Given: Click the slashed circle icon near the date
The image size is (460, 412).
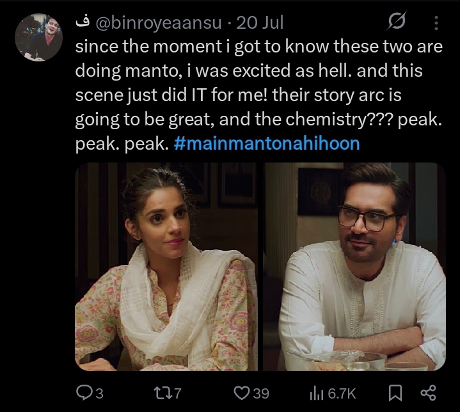Looking at the screenshot, I should (x=397, y=23).
